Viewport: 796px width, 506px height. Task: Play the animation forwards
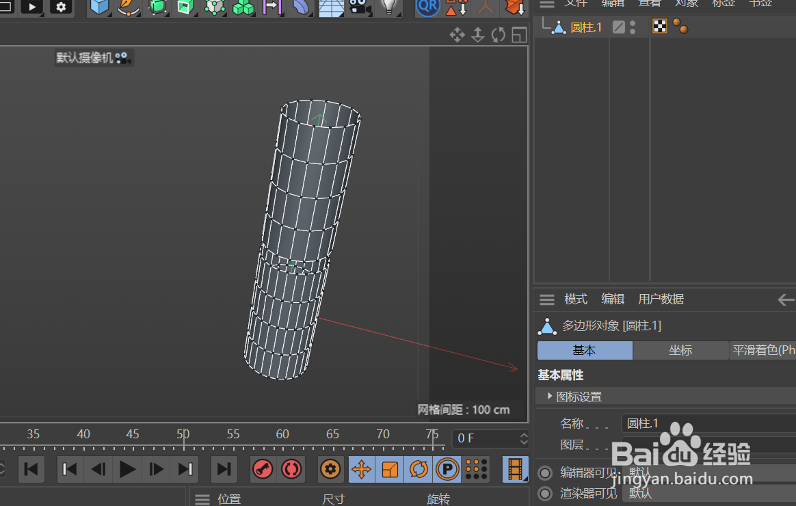click(x=127, y=470)
